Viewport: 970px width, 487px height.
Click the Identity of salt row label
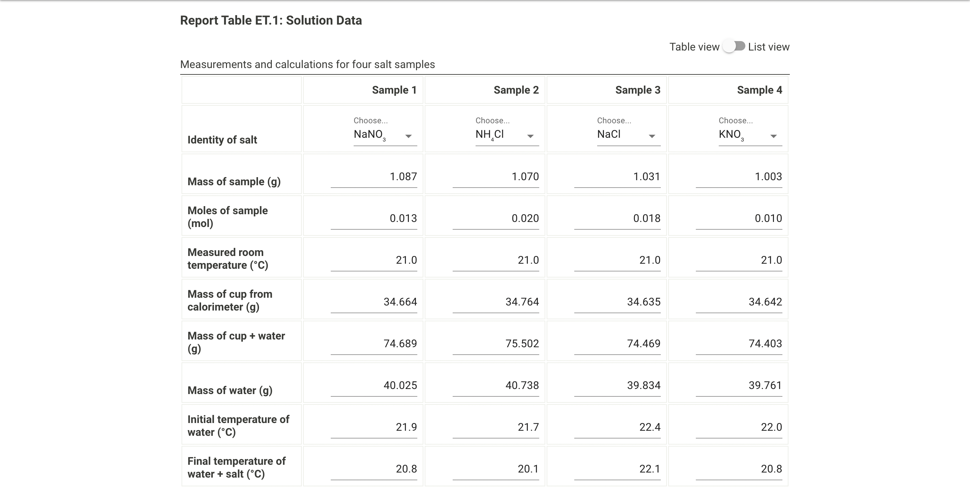(222, 140)
